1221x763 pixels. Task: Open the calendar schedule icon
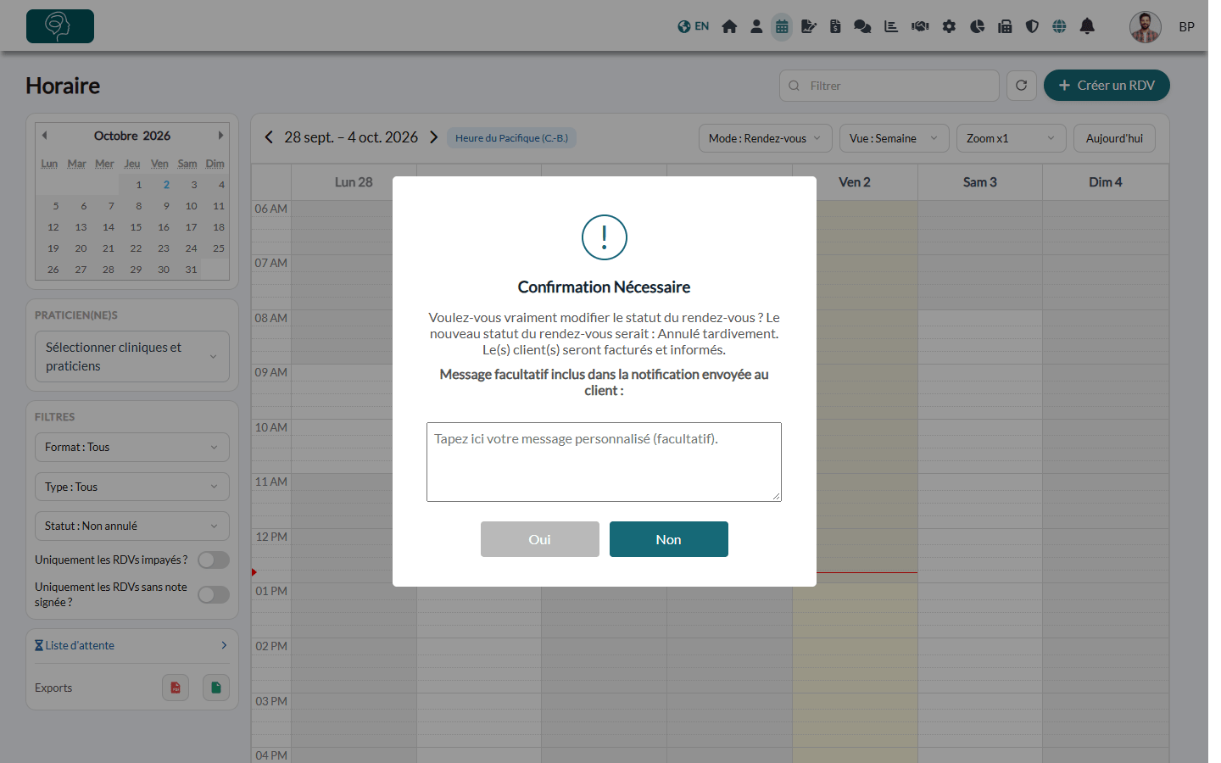click(x=782, y=26)
